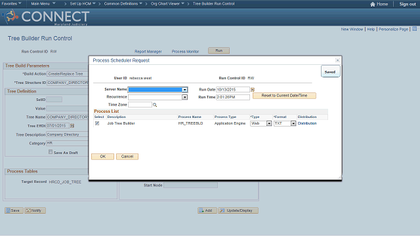420x236 pixels.
Task: Click the Start Node input field
Action: click(191, 185)
